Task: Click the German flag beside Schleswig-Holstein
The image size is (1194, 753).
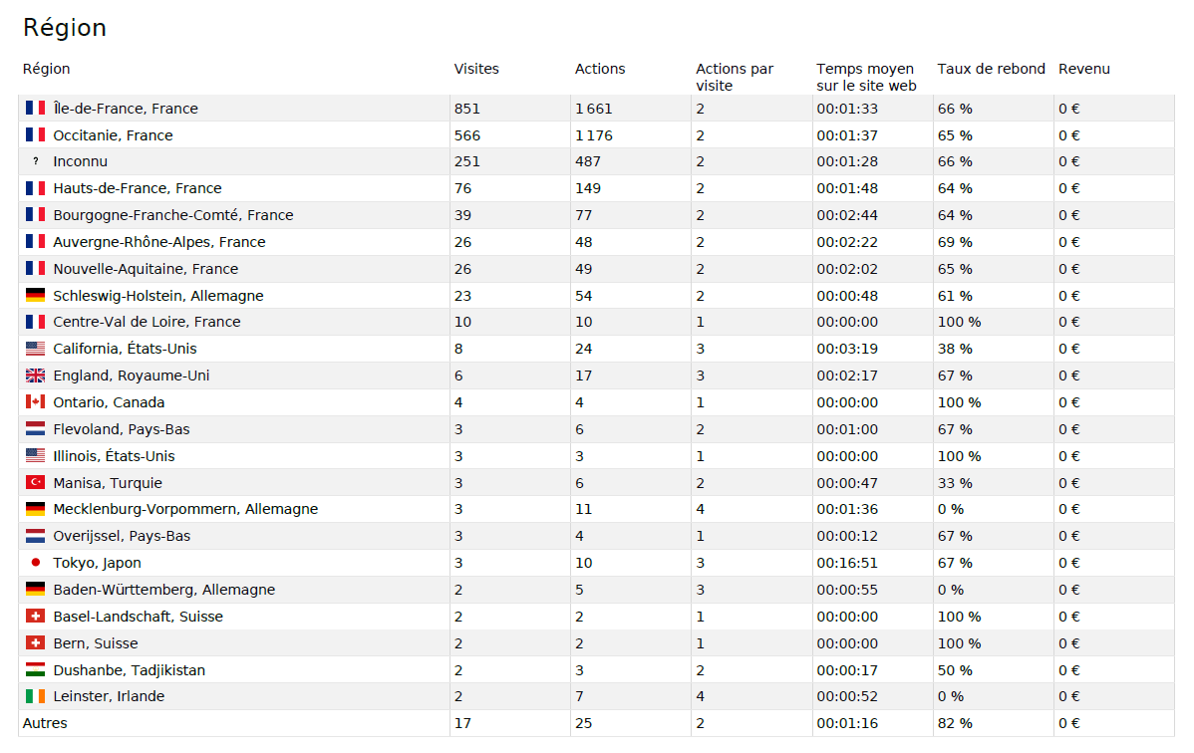Action: pos(36,296)
